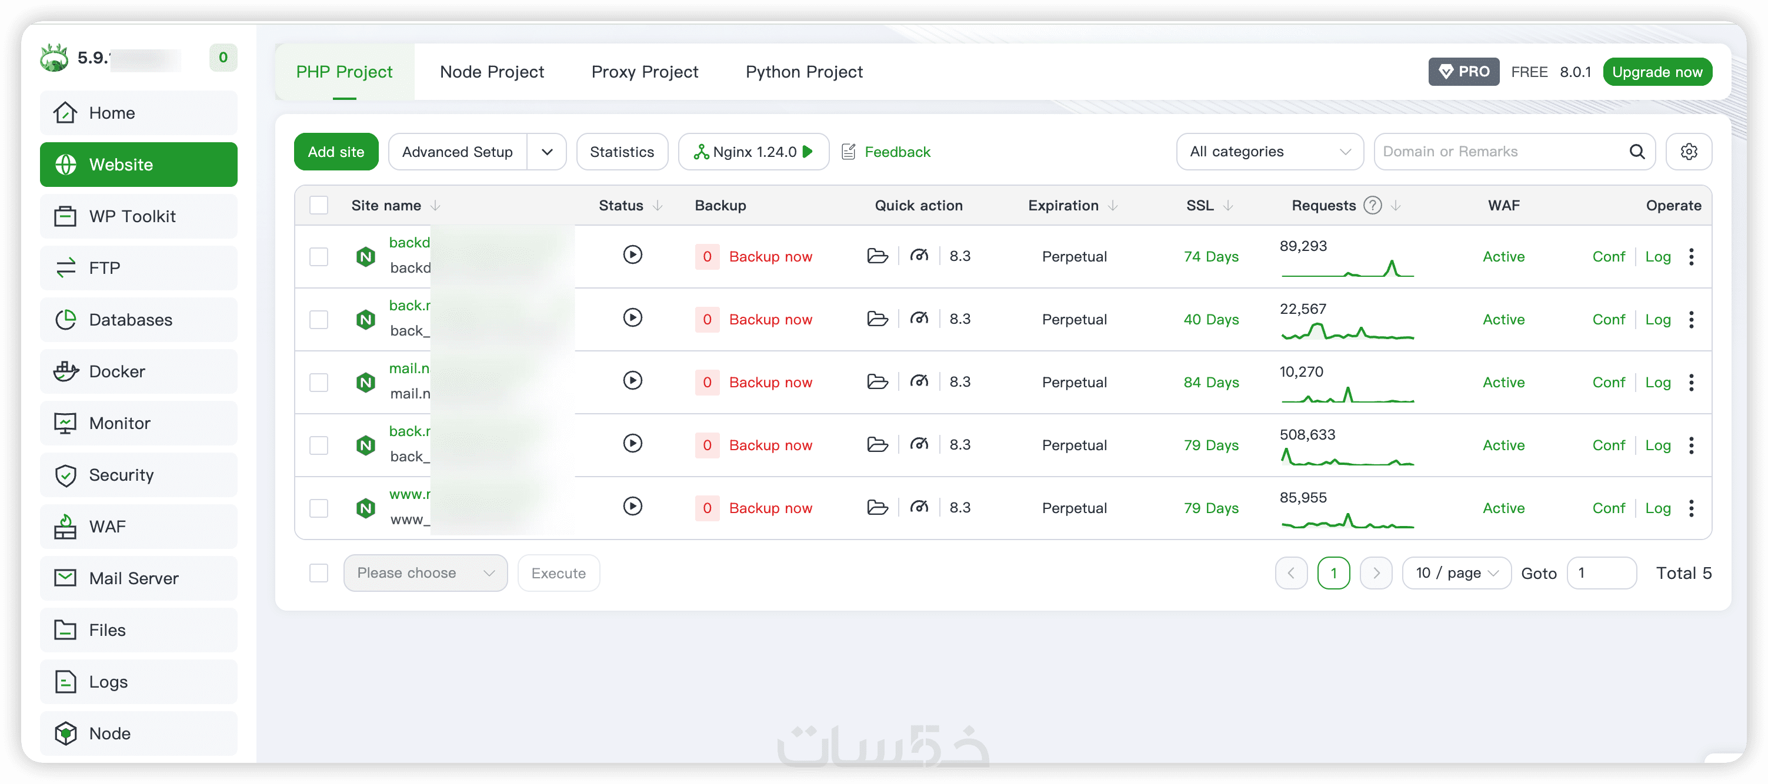Click Upgrade now button
1768x784 pixels.
coord(1656,72)
